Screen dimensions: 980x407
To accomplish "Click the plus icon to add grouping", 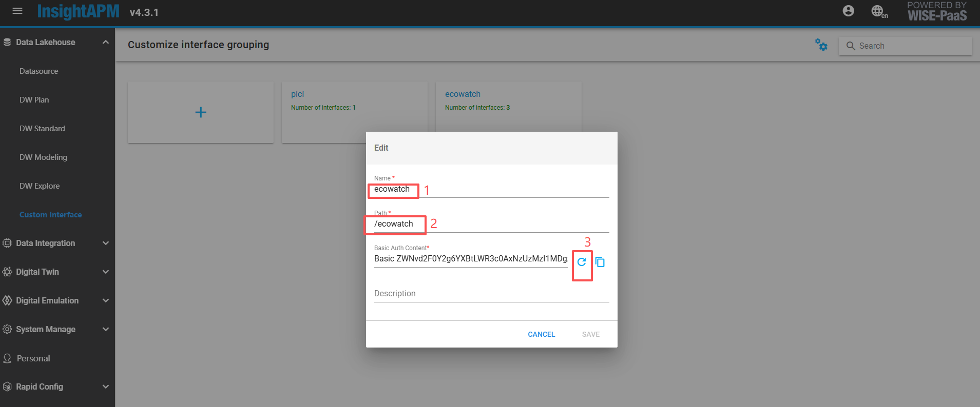I will tap(201, 112).
